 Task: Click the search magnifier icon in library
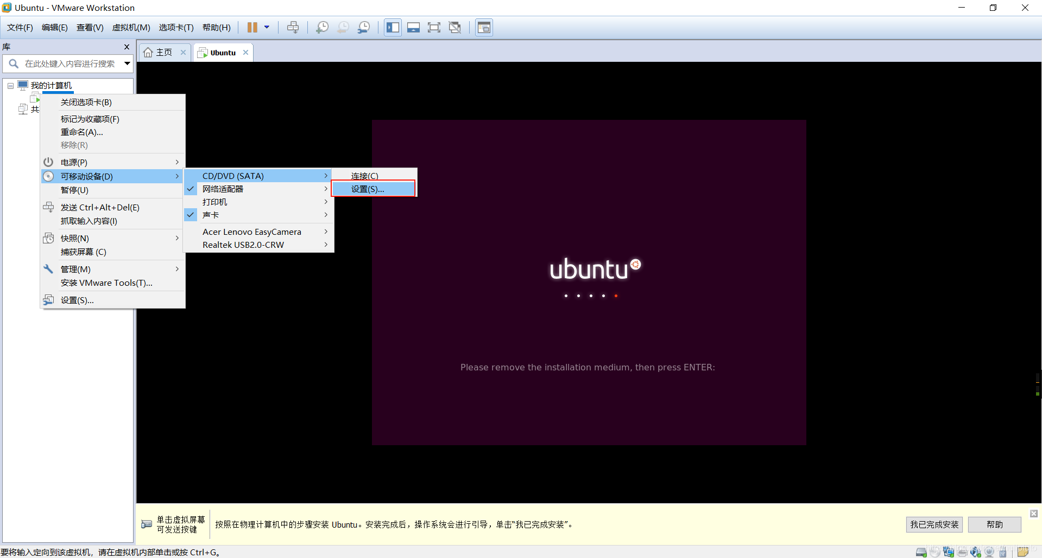coord(14,63)
